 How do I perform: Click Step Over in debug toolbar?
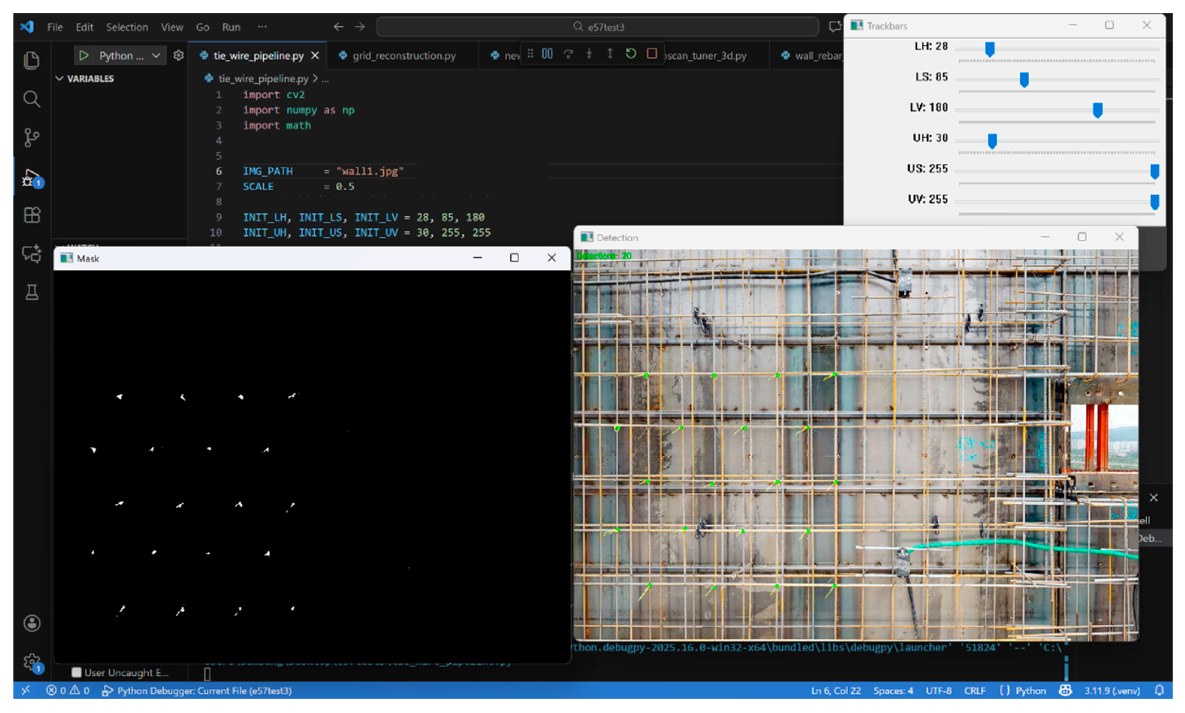pos(568,53)
